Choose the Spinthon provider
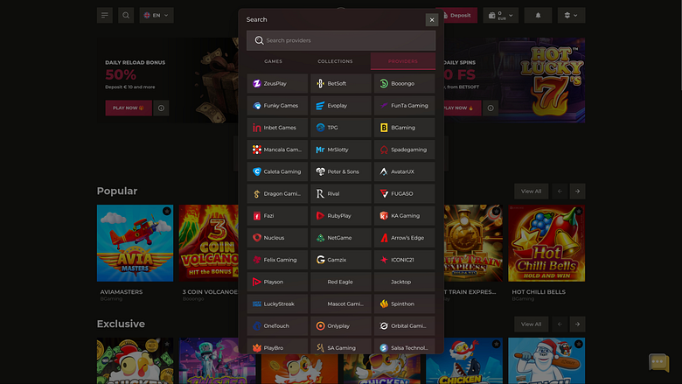Screen dimensions: 682x384 tap(404, 304)
